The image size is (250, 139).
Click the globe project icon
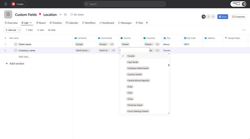(8, 15)
